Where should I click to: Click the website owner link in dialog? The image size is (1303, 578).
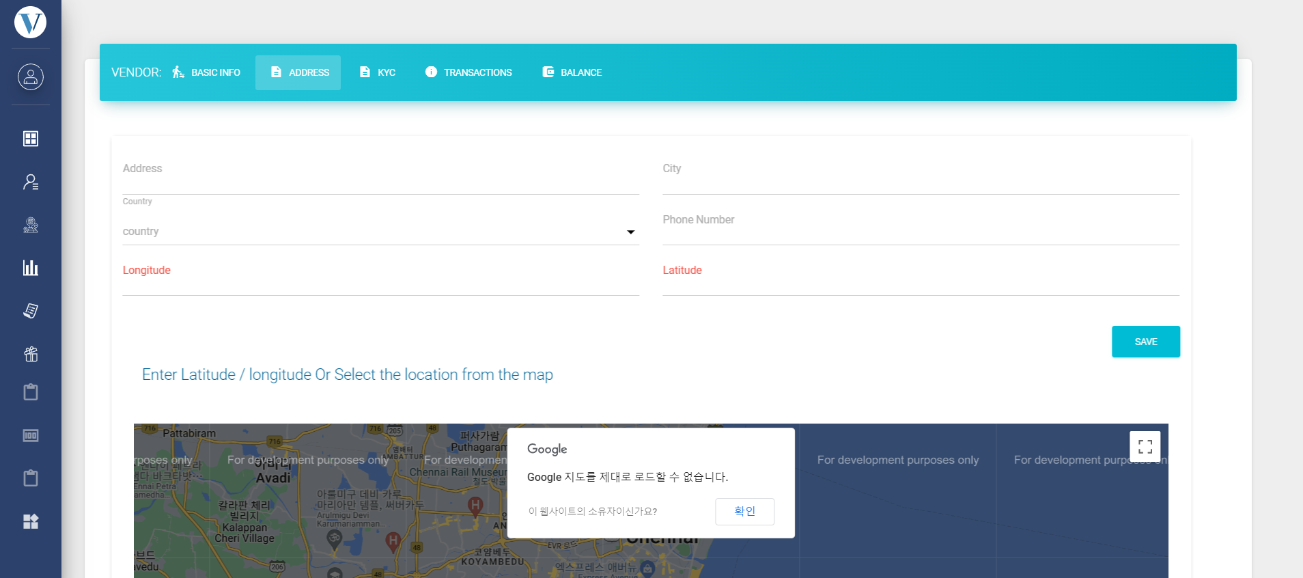(x=592, y=512)
